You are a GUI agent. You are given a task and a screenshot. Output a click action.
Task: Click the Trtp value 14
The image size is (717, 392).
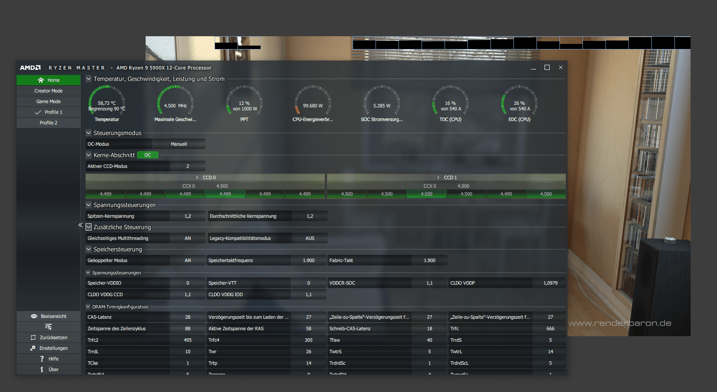point(309,363)
